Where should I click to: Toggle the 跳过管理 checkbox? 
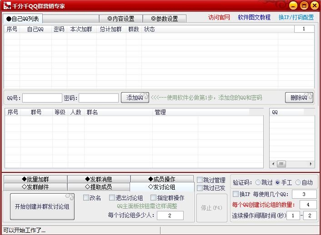tap(200, 180)
